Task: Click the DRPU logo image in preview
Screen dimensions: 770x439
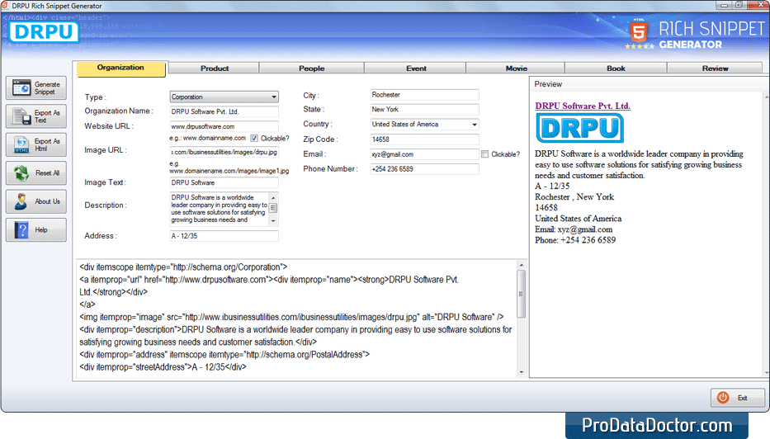Action: coord(579,128)
